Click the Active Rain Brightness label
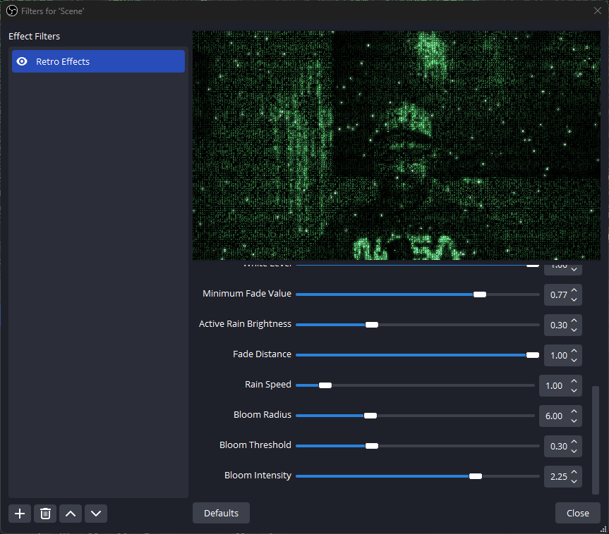This screenshot has height=534, width=609. click(x=245, y=324)
